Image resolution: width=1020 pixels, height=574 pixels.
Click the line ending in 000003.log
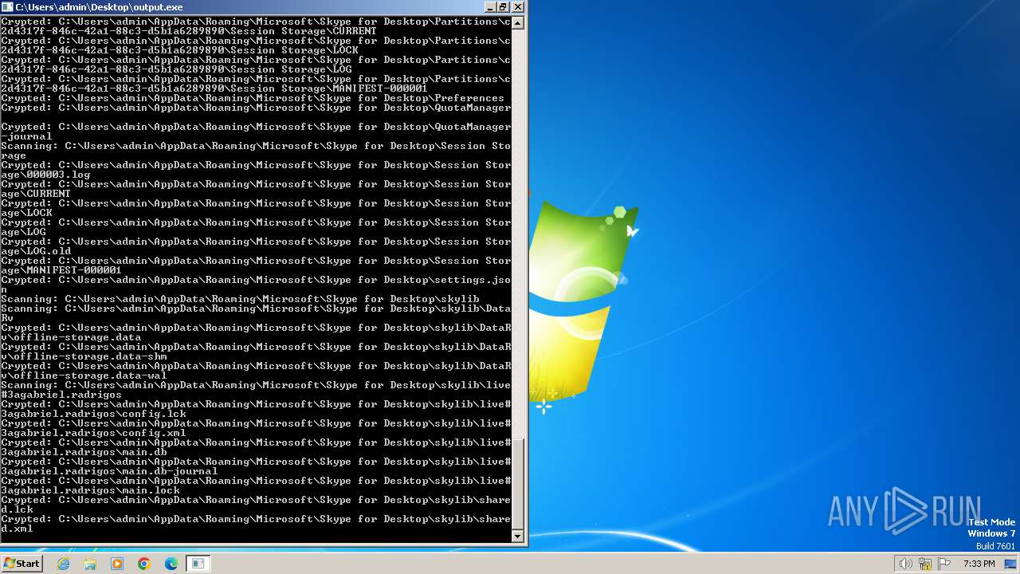click(256, 170)
